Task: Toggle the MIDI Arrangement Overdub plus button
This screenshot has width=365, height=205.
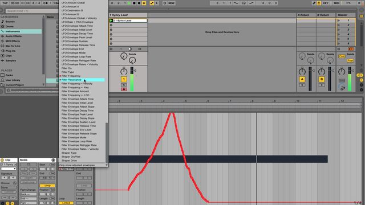Action: [x=144, y=3]
